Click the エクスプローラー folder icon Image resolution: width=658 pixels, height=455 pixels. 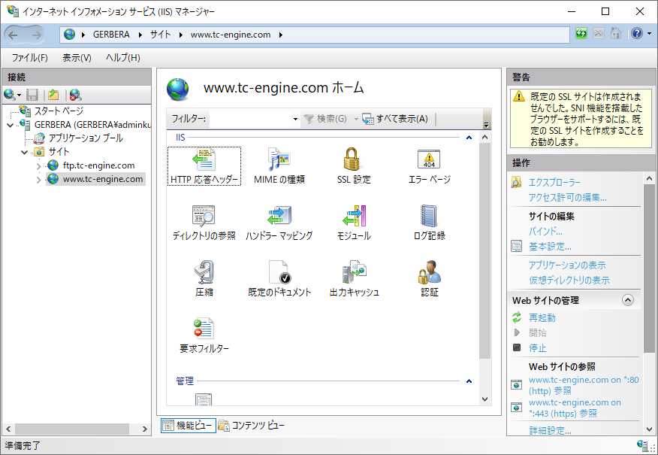pyautogui.click(x=516, y=182)
